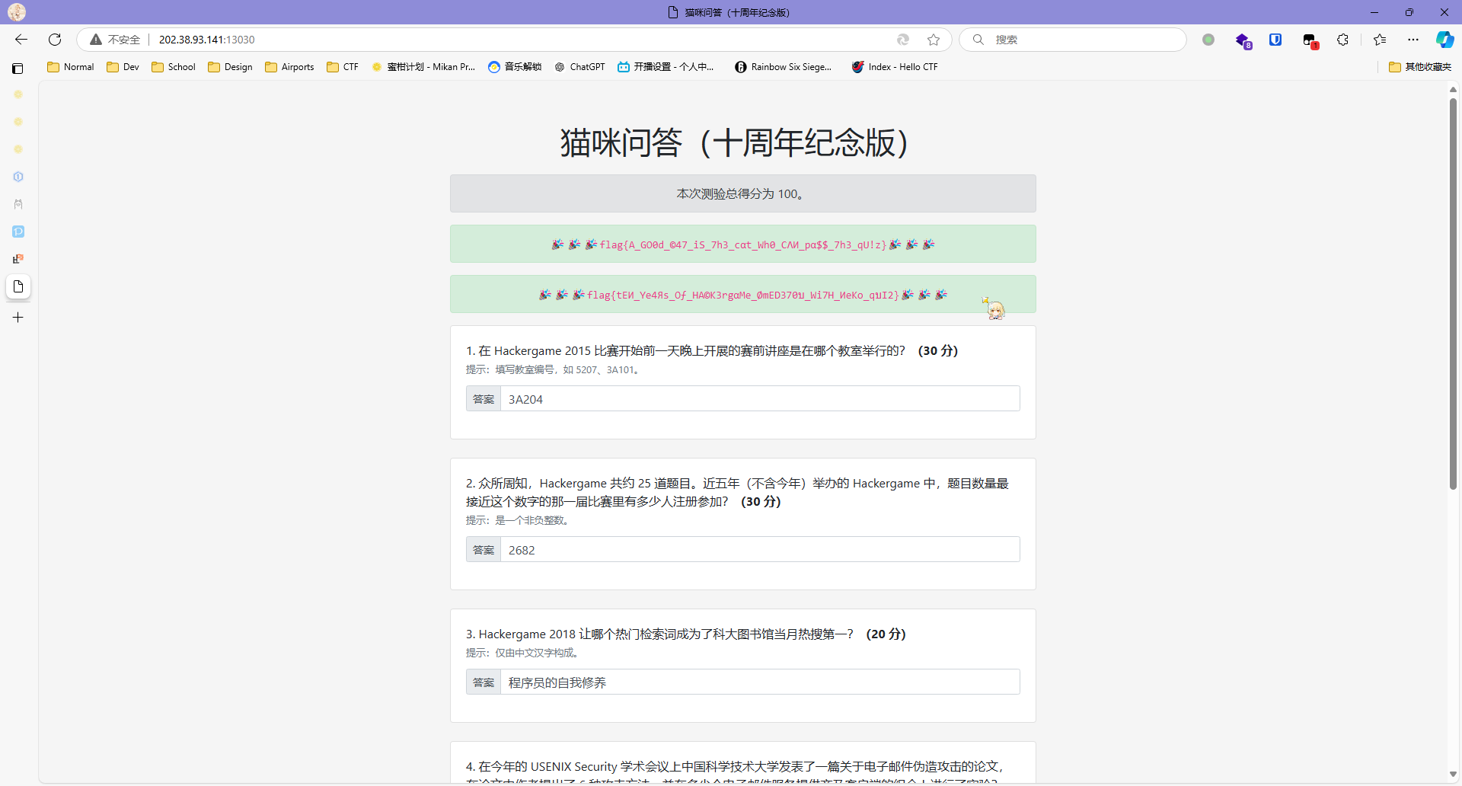The image size is (1462, 786).
Task: Switch to the blue hexagon vertical tab
Action: click(18, 177)
